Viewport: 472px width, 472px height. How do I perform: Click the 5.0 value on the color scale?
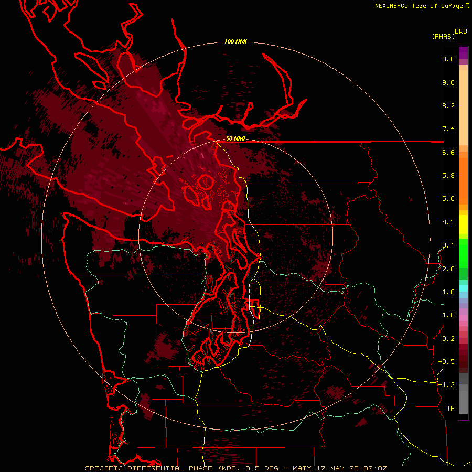[448, 199]
